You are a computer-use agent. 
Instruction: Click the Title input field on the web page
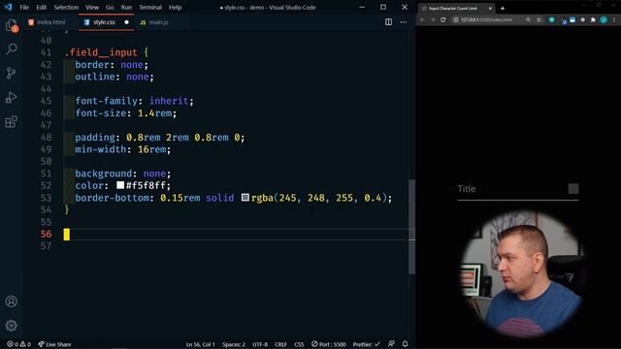518,189
